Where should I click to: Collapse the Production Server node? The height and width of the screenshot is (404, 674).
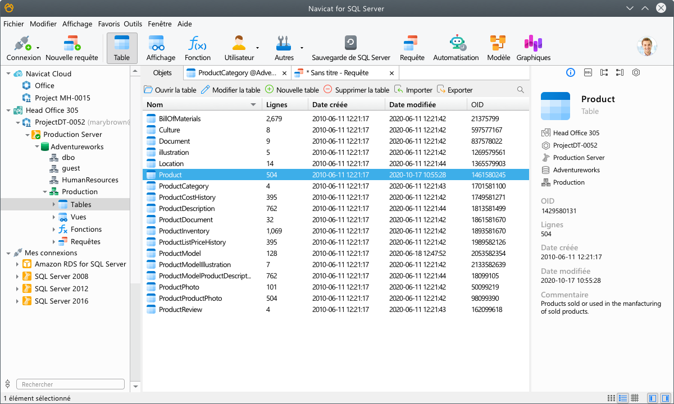coord(27,135)
